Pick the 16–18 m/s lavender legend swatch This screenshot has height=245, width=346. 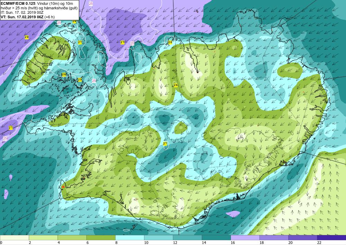click(x=245, y=238)
